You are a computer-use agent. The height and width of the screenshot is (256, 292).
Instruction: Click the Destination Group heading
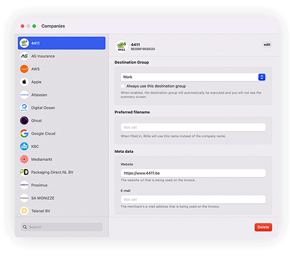point(131,62)
